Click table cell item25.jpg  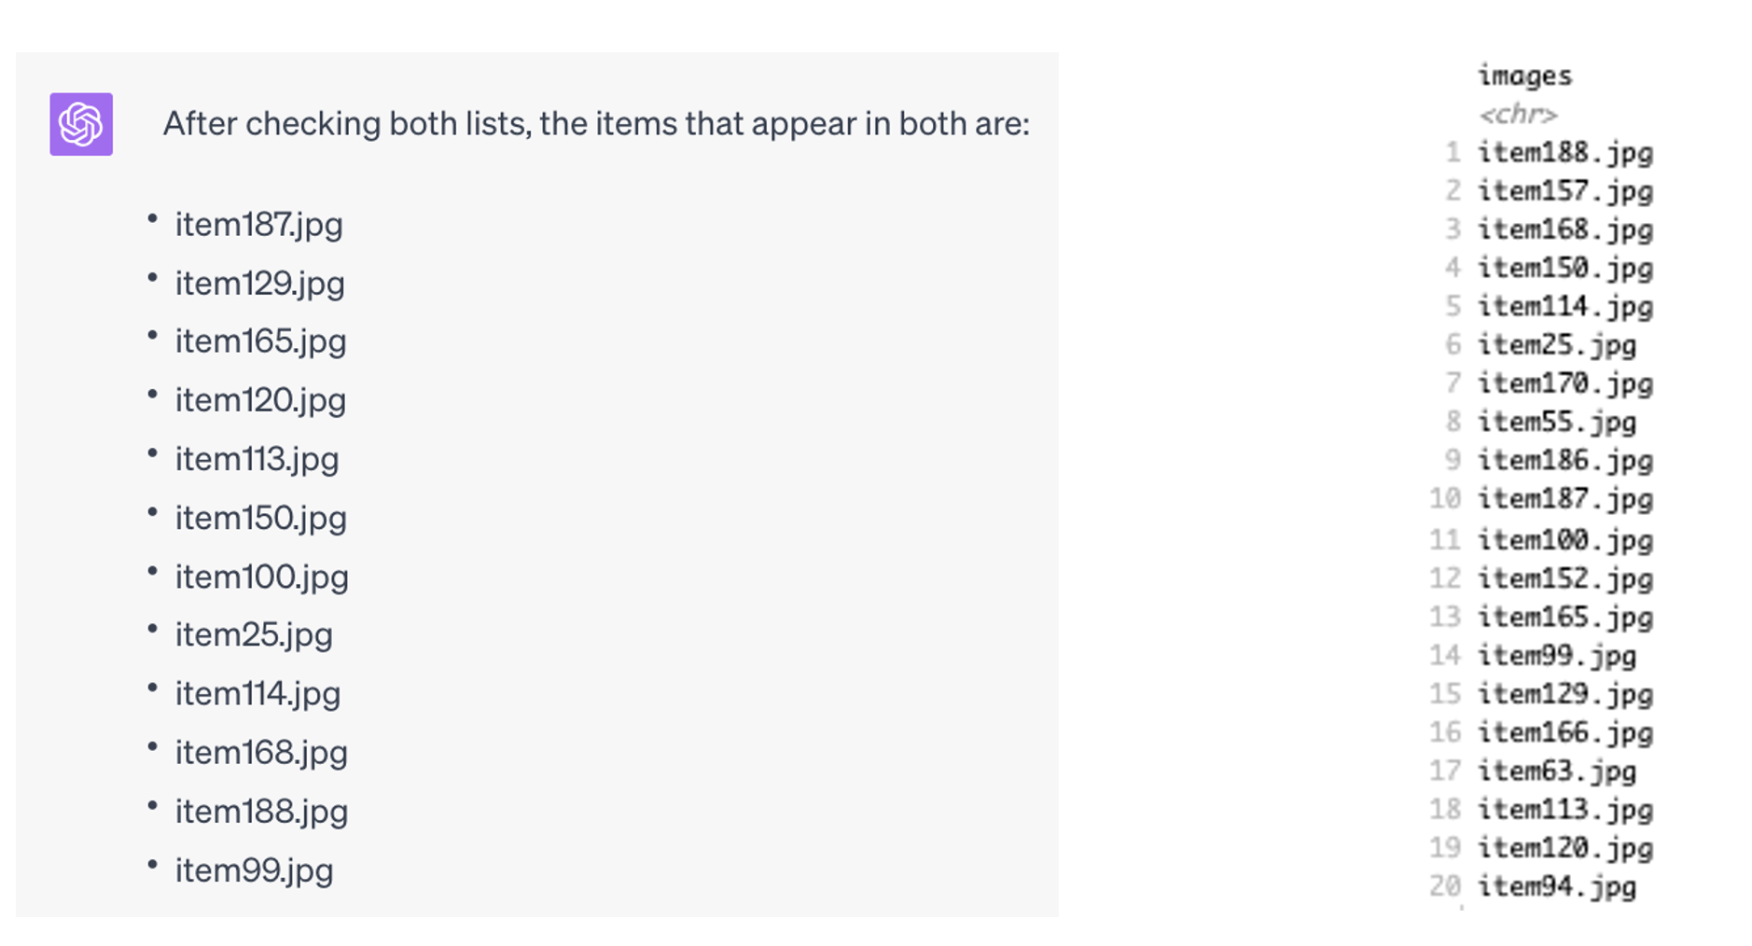1556,345
